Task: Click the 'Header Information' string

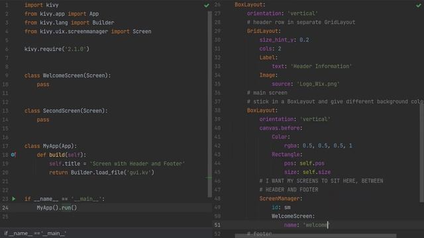Action: coord(321,66)
